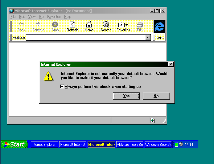Open the Search toolbar icon
Screen dimensions: 214x164
[x=106, y=25]
